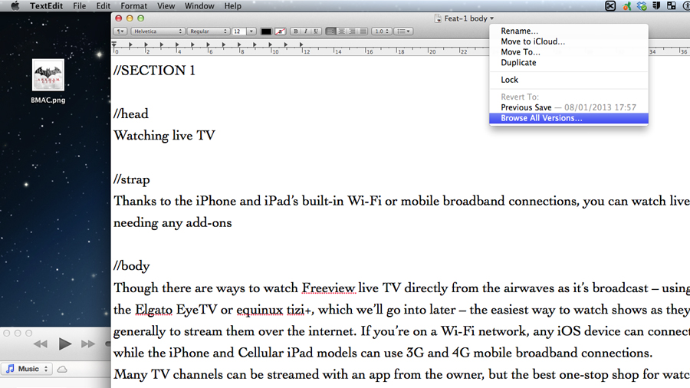Viewport: 690px width, 388px height.
Task: Open the paragraph styles pop-up button
Action: [x=120, y=31]
